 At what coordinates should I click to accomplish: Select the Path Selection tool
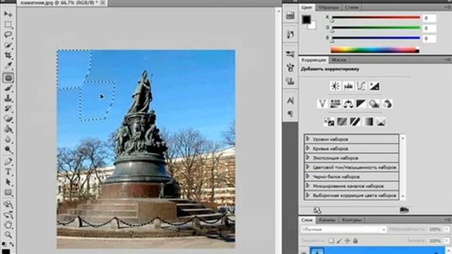tap(8, 182)
